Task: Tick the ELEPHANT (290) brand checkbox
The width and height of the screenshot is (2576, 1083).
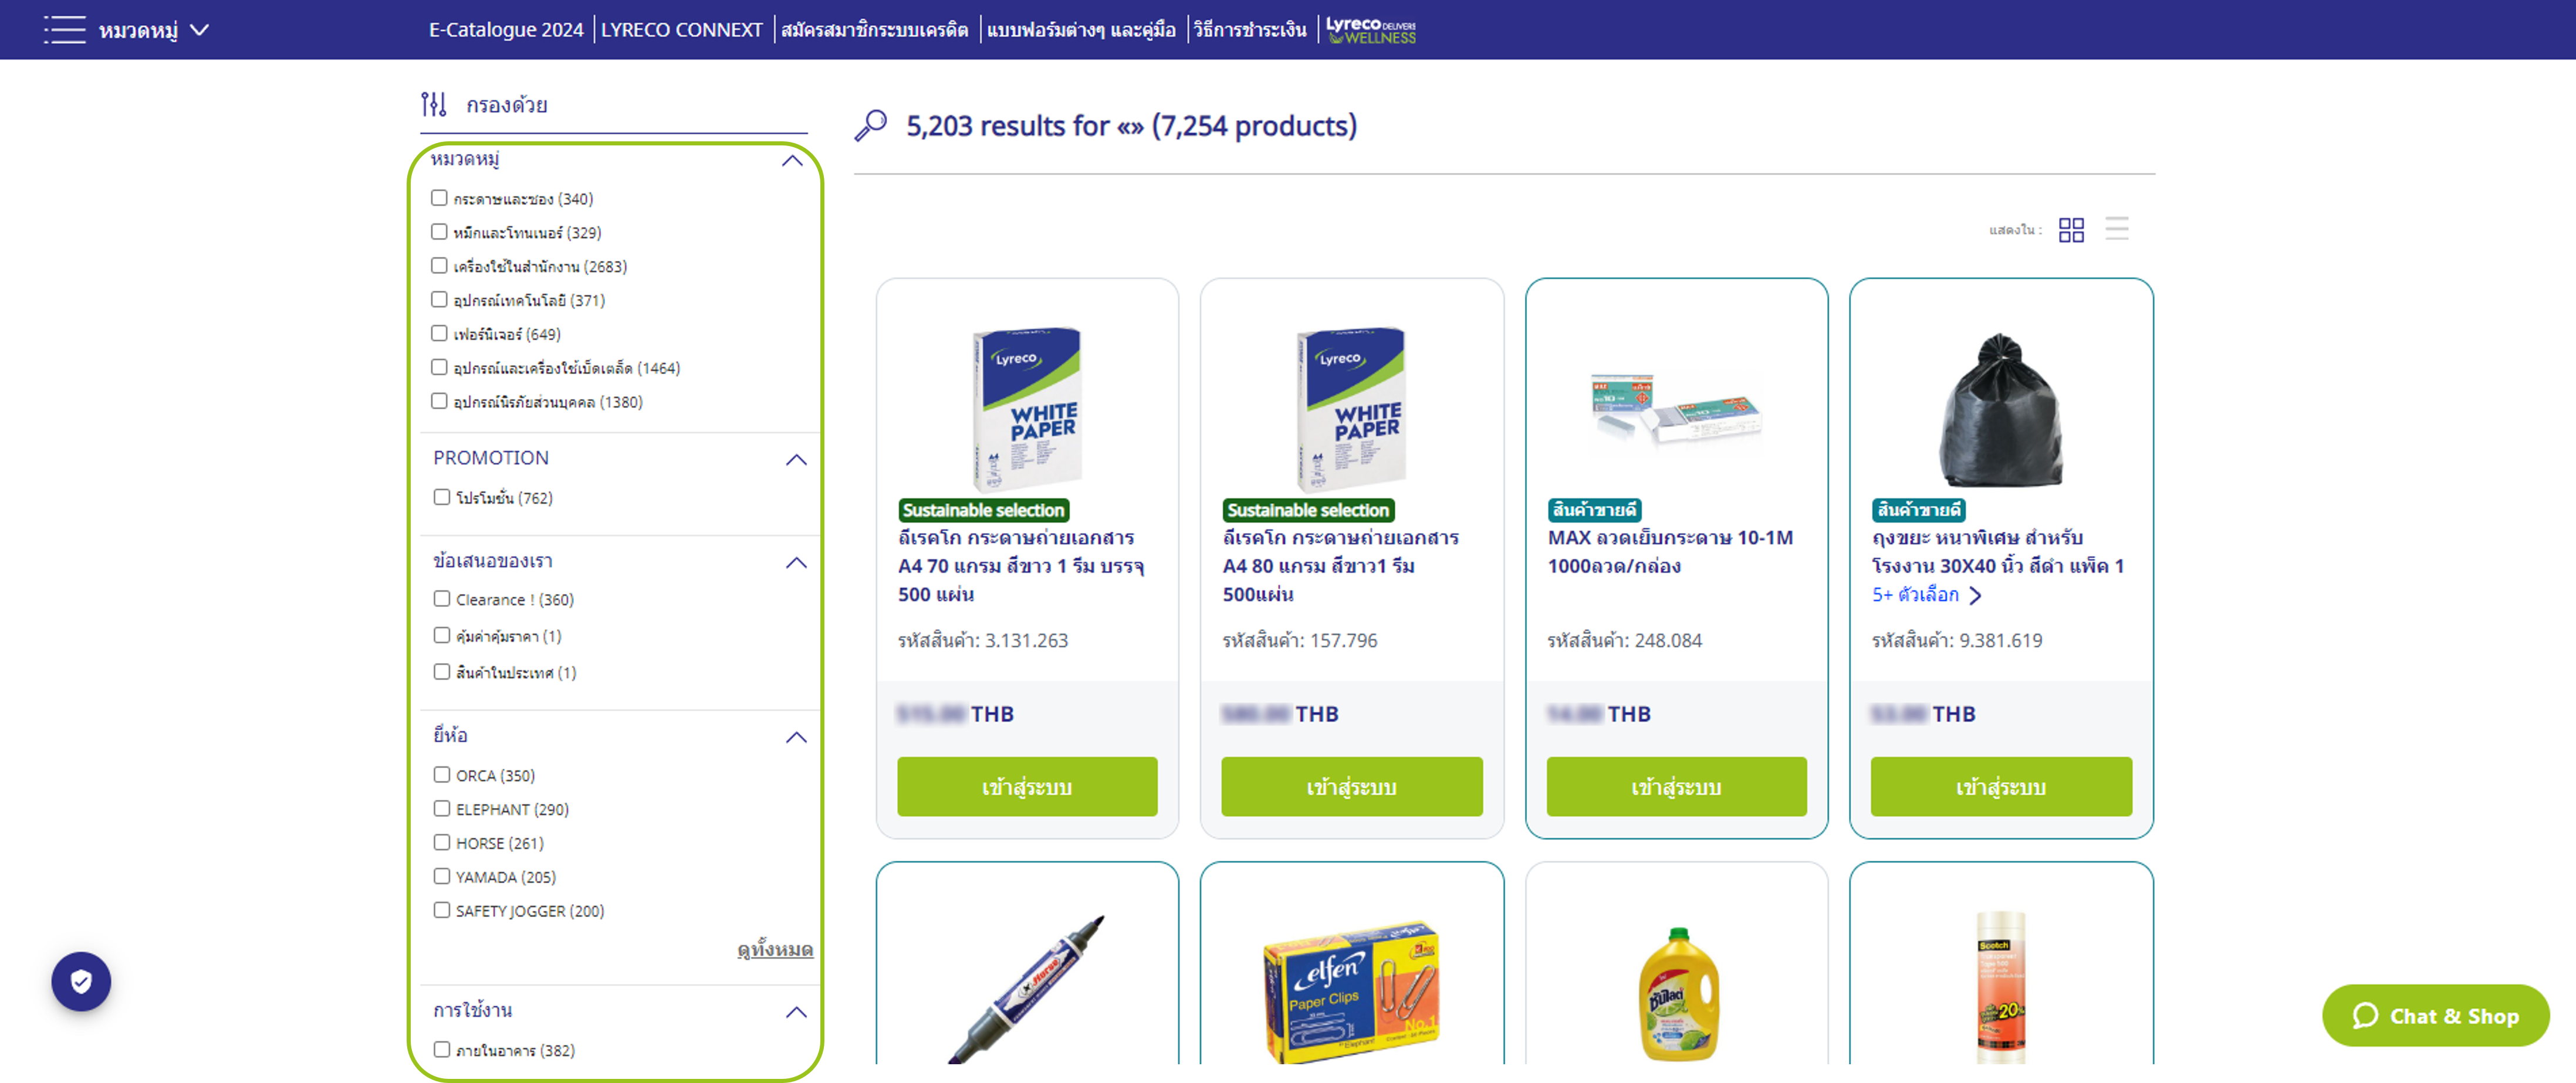Action: coord(441,808)
